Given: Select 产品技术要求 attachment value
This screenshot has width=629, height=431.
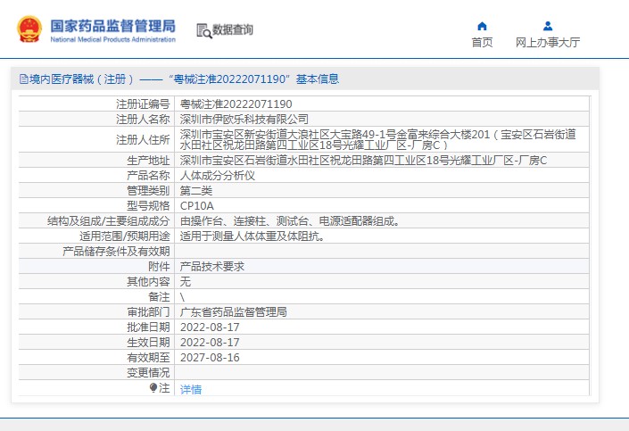Looking at the screenshot, I should pos(212,267).
